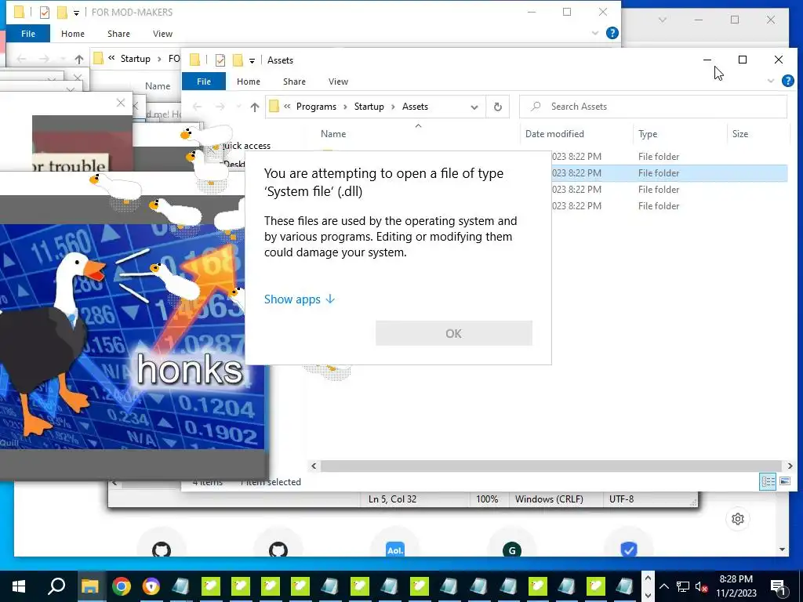The height and width of the screenshot is (602, 803).
Task: Open Home tab in FOR MOD-MAKERS window
Action: pos(73,34)
